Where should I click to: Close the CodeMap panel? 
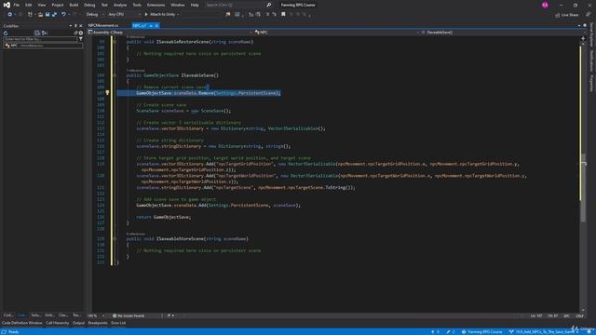[81, 26]
